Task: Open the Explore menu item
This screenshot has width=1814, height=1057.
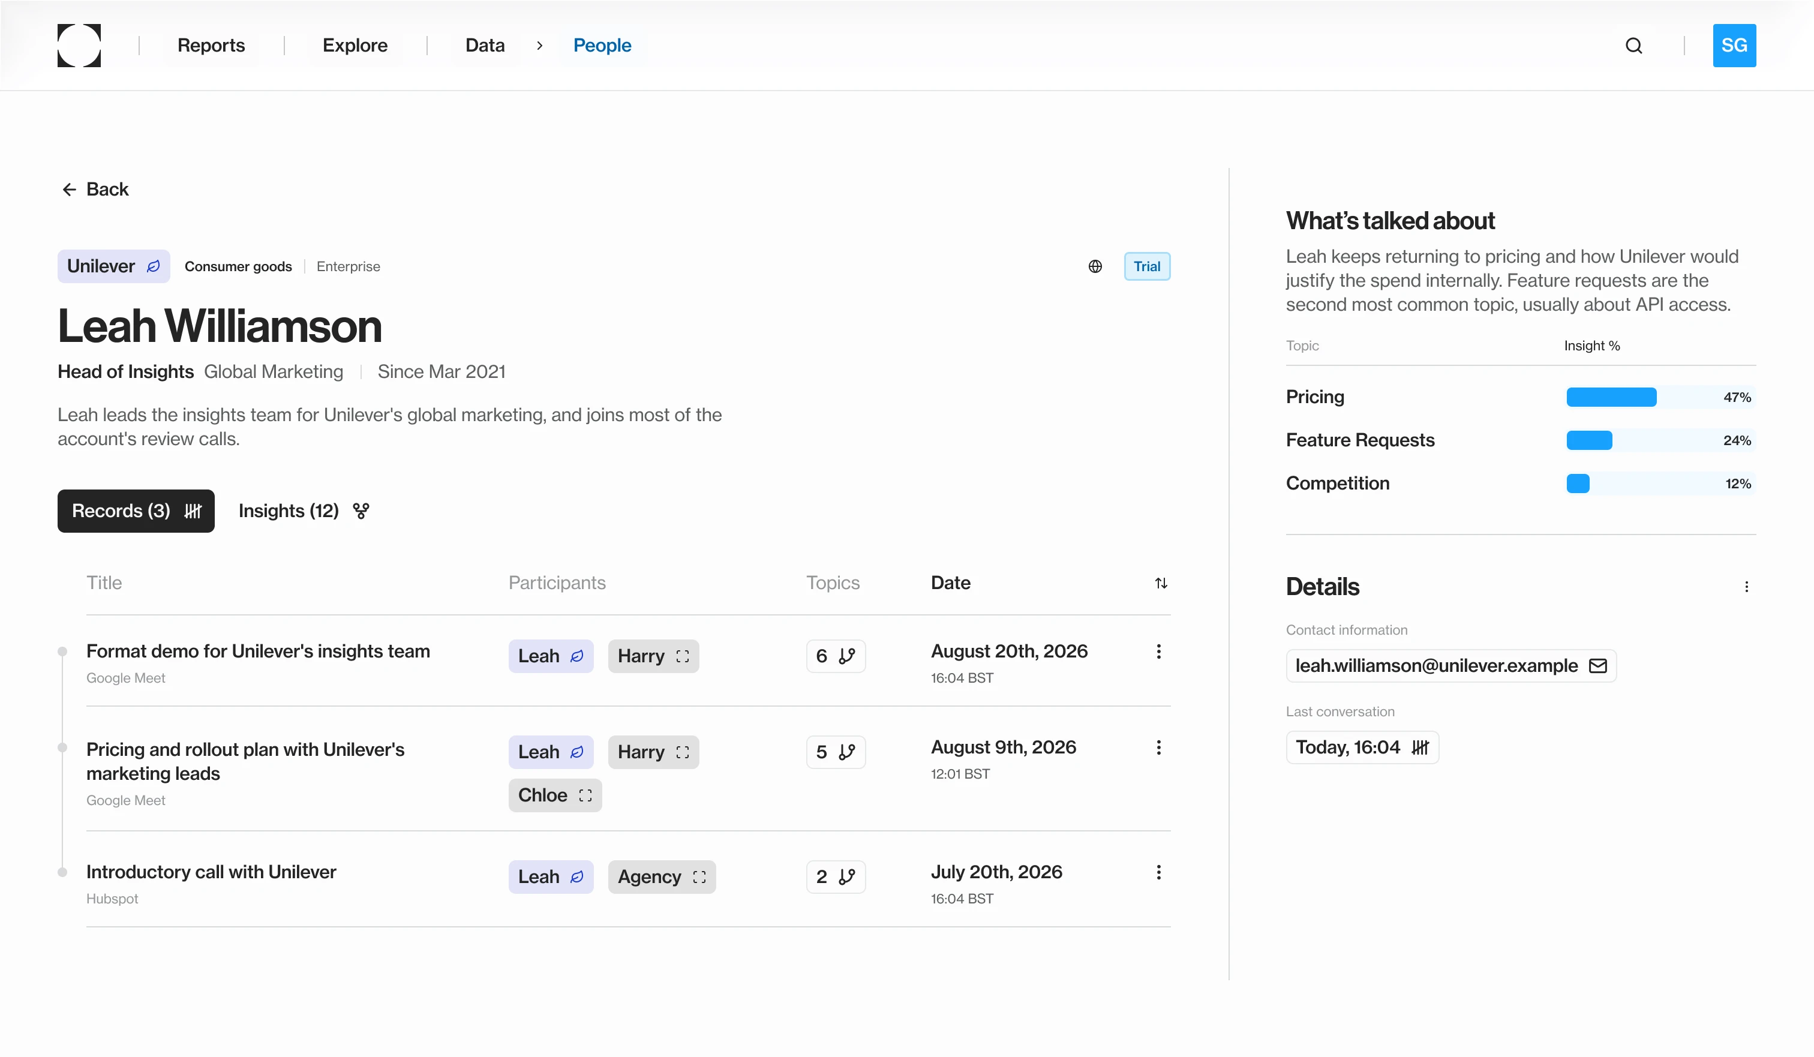Action: tap(355, 46)
